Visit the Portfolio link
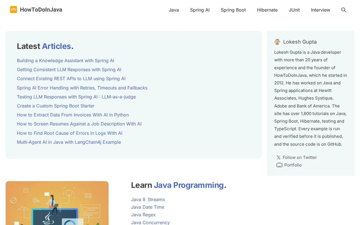The image size is (360, 225). 293,165
